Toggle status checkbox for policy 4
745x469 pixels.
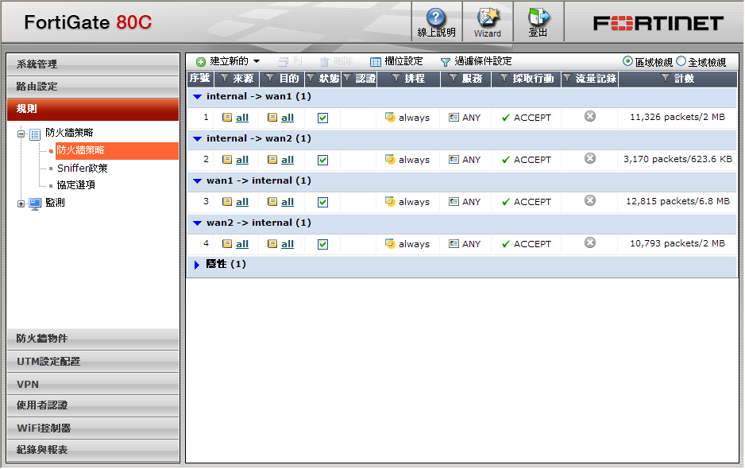[322, 244]
